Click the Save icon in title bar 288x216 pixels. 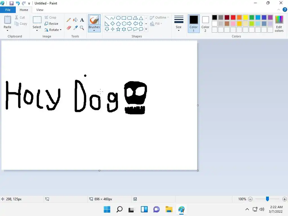11,3
